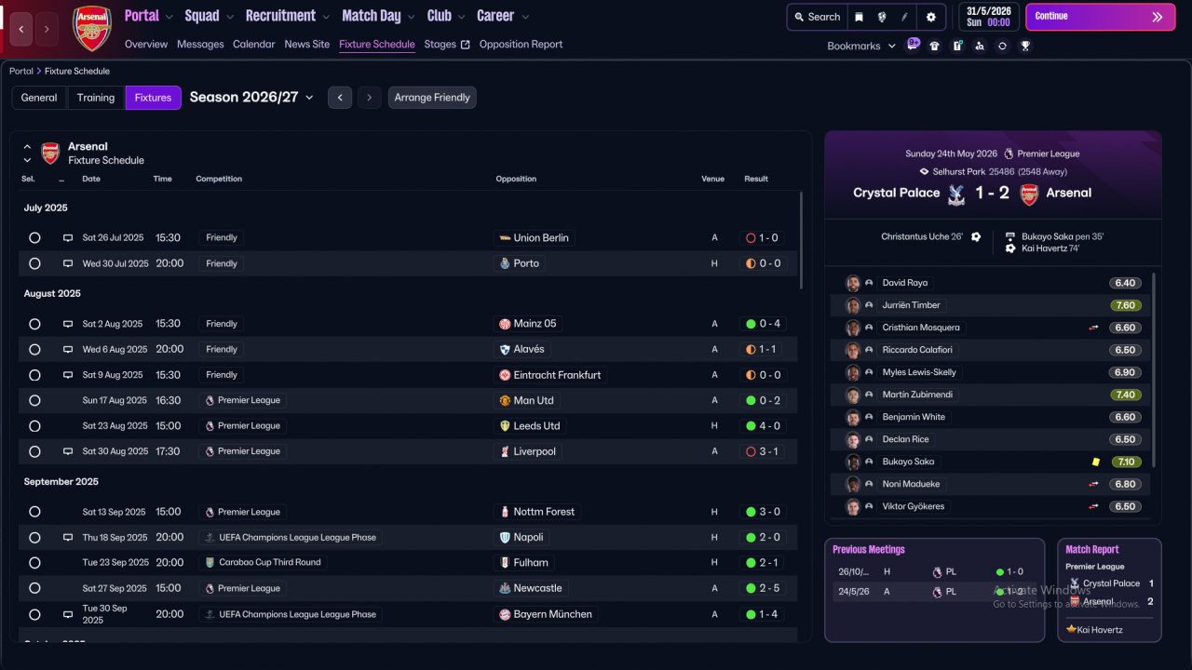
Task: Open the Squad dropdown menu
Action: pos(210,16)
